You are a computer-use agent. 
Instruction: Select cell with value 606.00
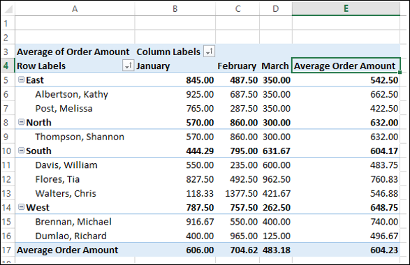pyautogui.click(x=175, y=250)
